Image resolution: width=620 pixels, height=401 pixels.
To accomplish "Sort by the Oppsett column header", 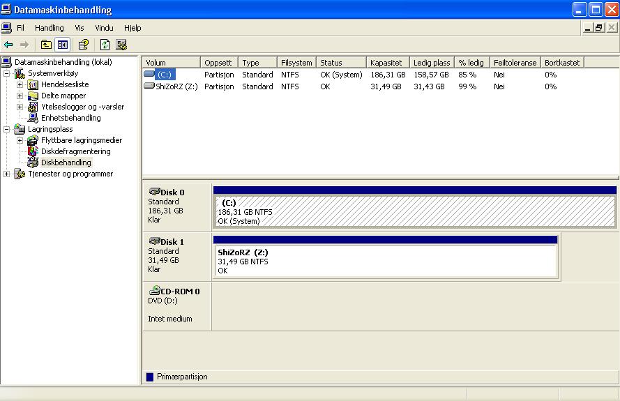I will tap(220, 63).
